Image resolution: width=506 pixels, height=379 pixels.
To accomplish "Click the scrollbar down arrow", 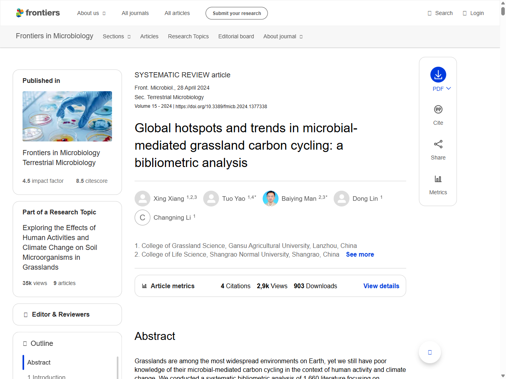I will [x=503, y=376].
